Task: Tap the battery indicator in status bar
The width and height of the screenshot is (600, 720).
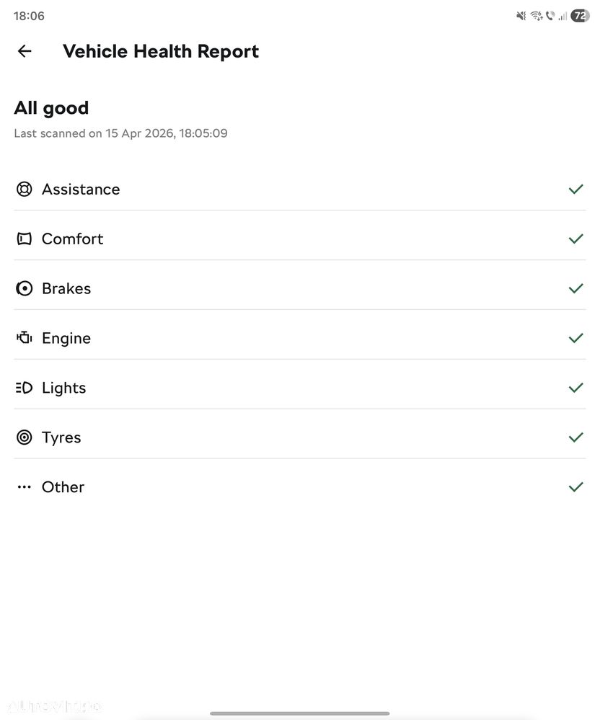Action: coord(579,16)
